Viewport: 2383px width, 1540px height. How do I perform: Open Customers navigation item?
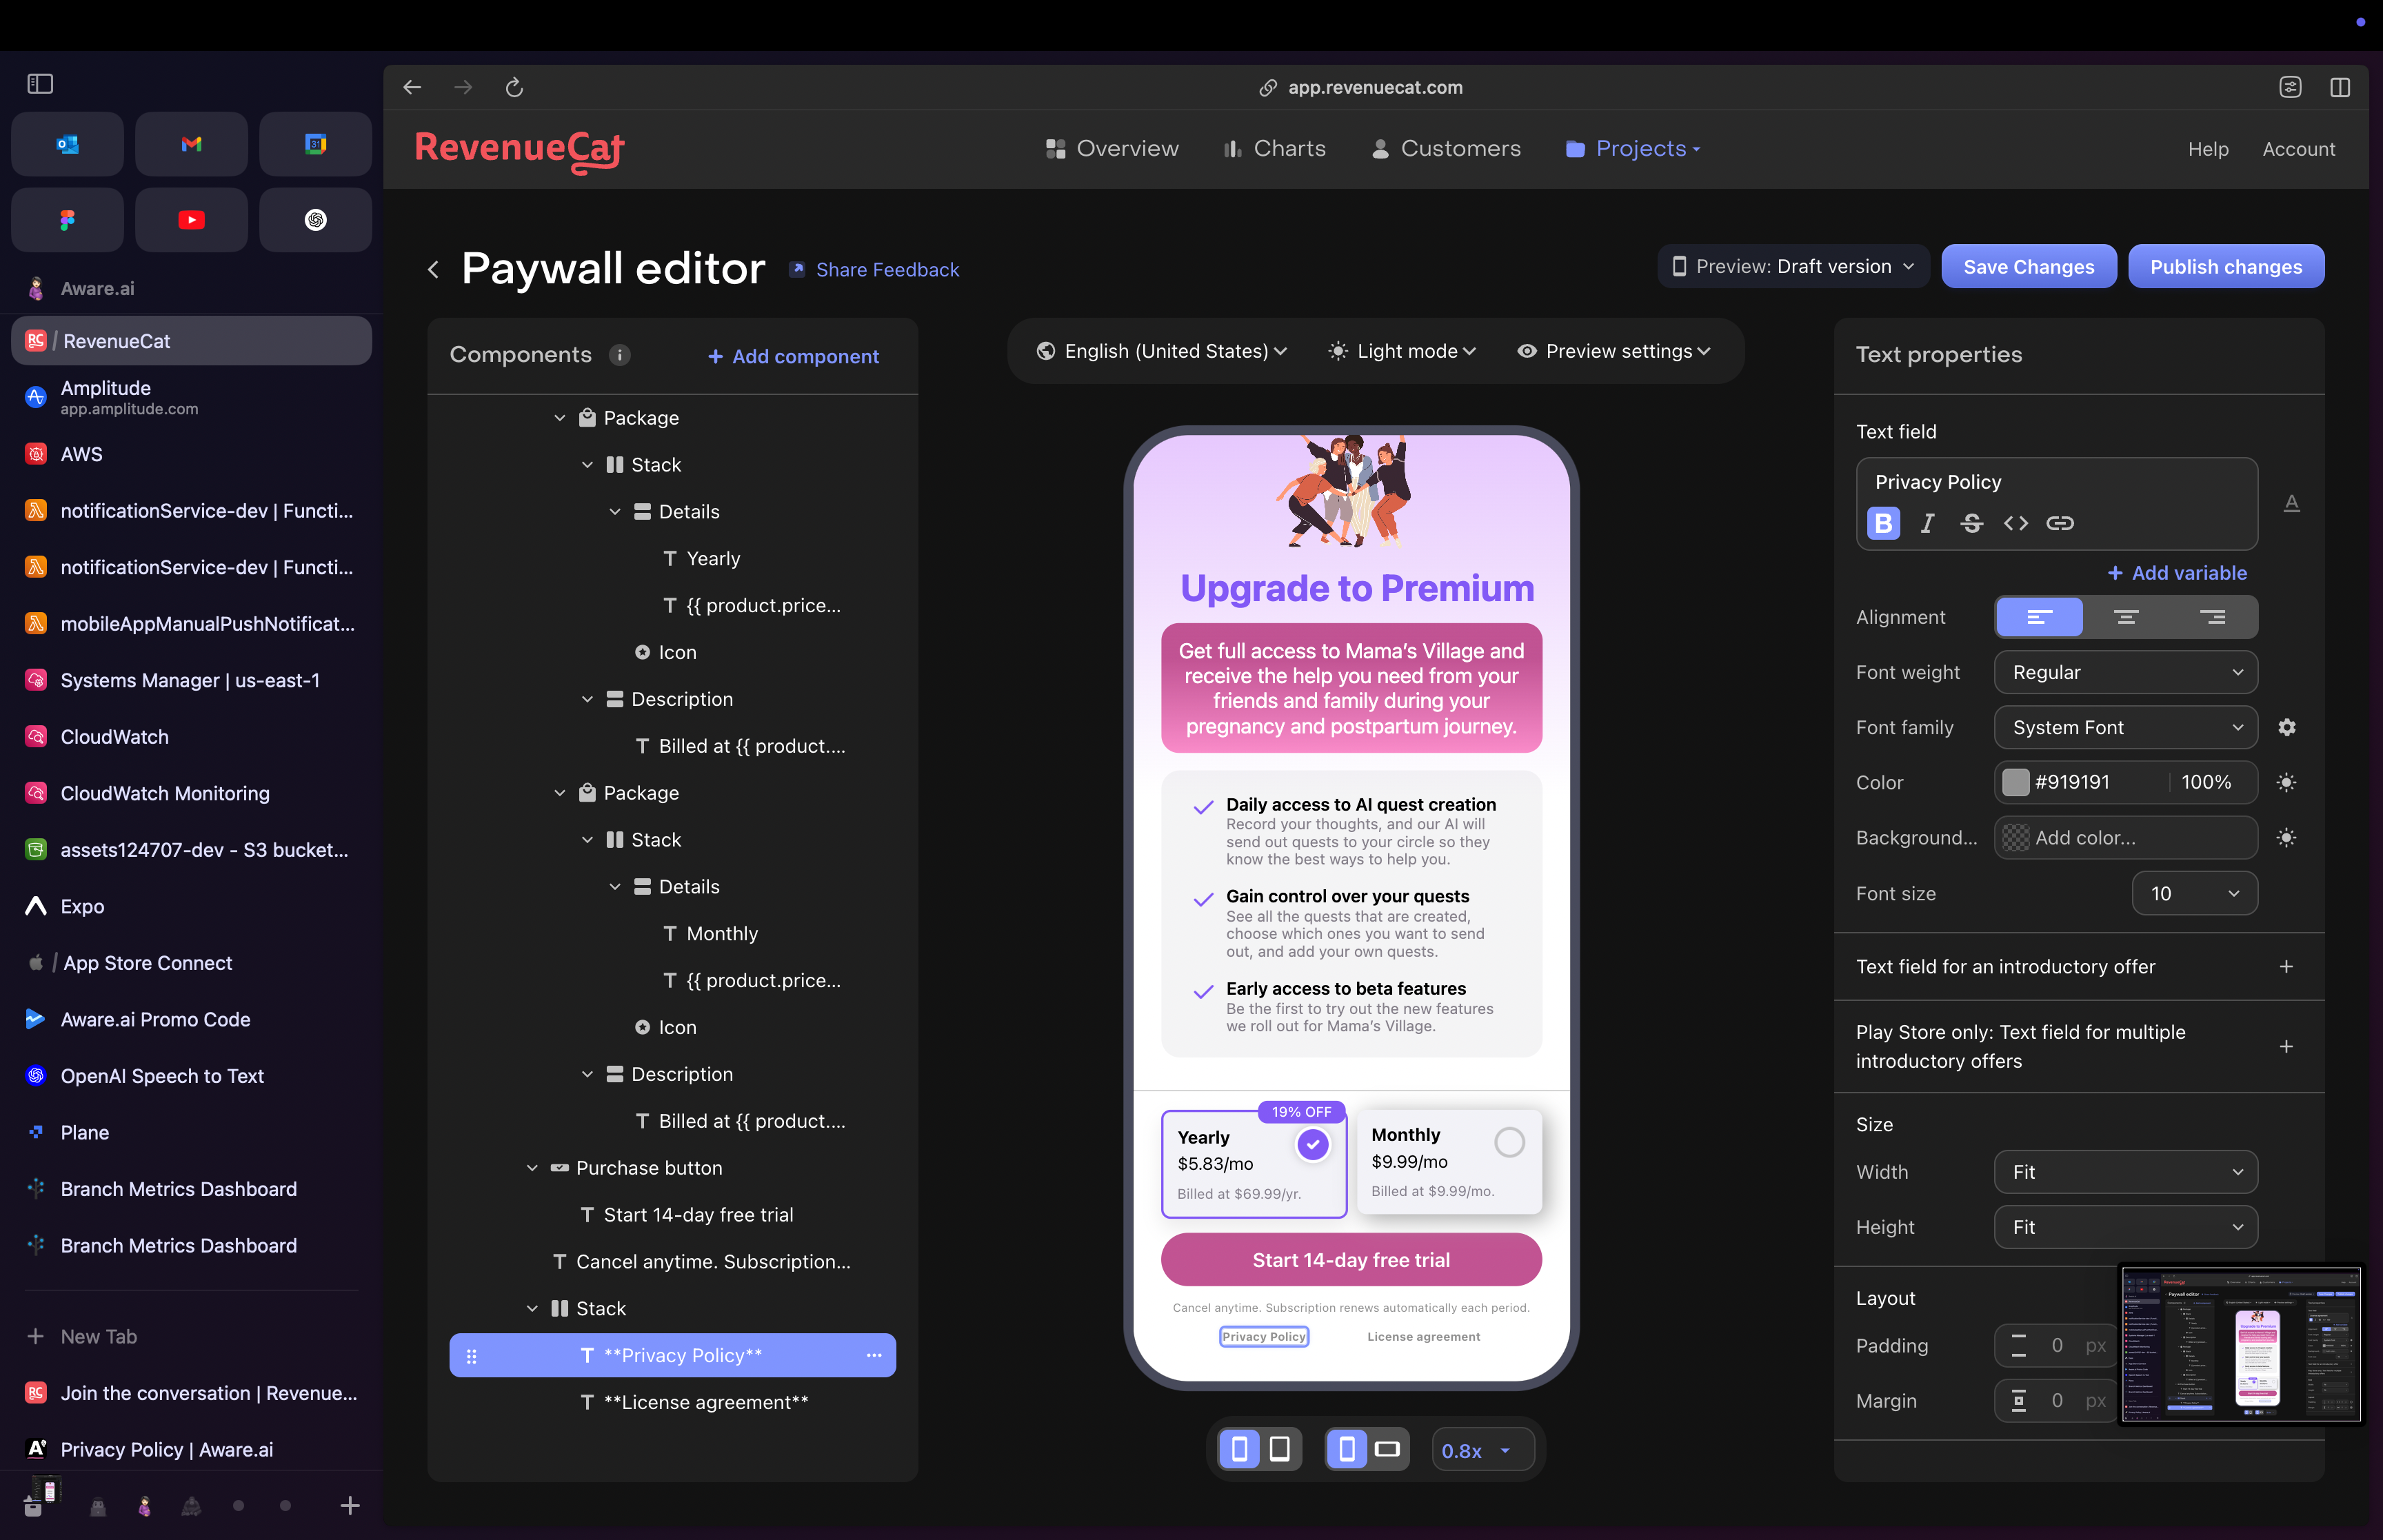1446,149
